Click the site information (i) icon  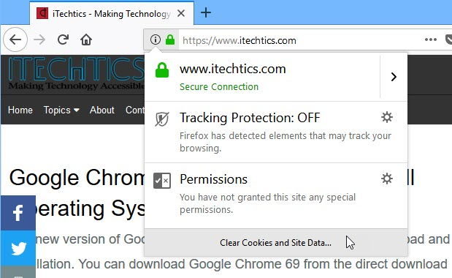point(156,40)
